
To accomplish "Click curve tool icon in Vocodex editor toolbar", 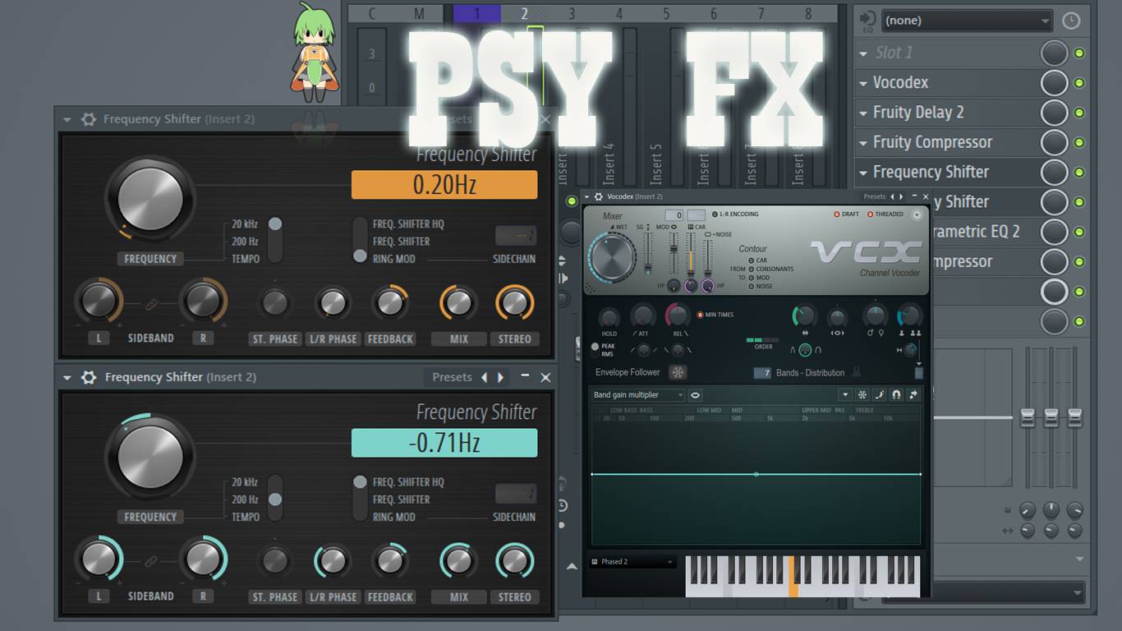I will click(x=879, y=395).
